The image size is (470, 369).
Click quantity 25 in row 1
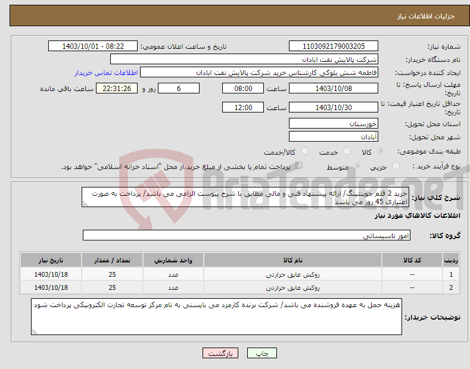click(112, 274)
